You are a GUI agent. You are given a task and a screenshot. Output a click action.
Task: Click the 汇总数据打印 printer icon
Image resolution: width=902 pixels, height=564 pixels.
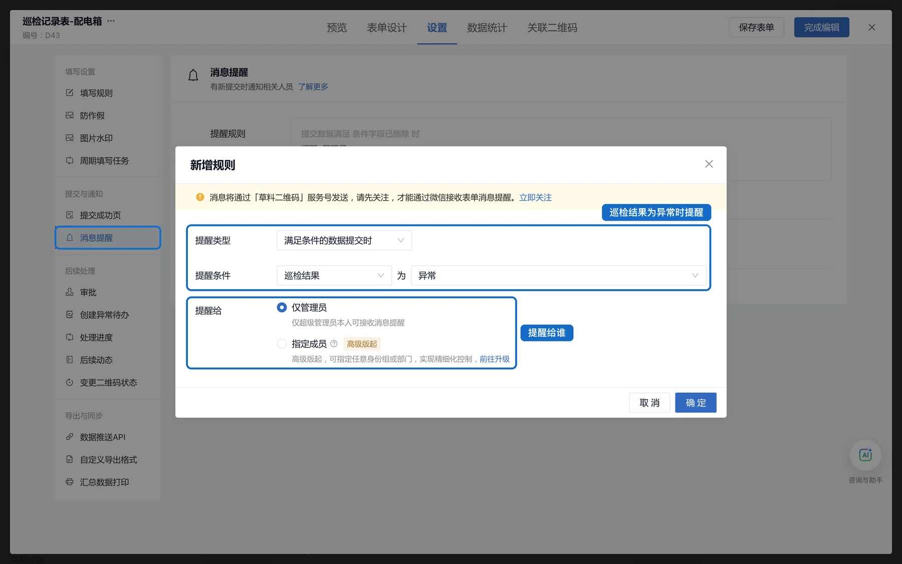70,482
